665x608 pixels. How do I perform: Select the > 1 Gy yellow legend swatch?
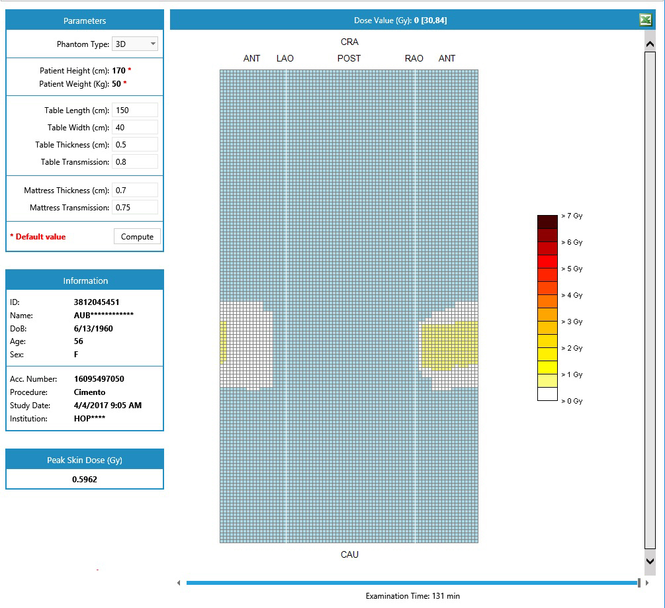coord(547,380)
